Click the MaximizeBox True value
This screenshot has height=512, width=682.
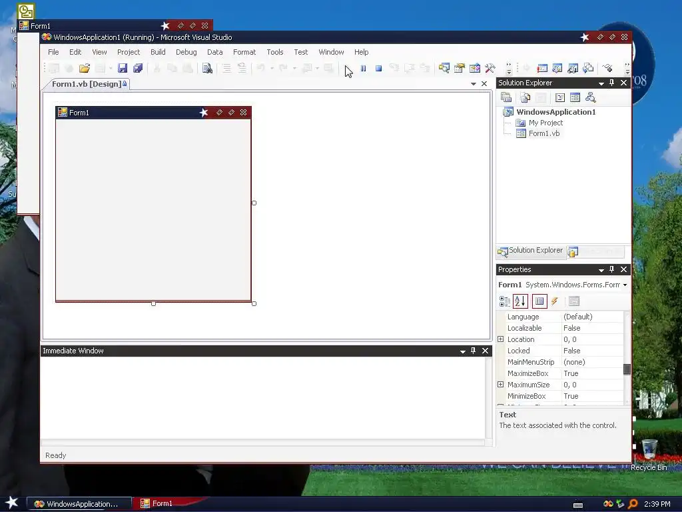click(x=571, y=373)
